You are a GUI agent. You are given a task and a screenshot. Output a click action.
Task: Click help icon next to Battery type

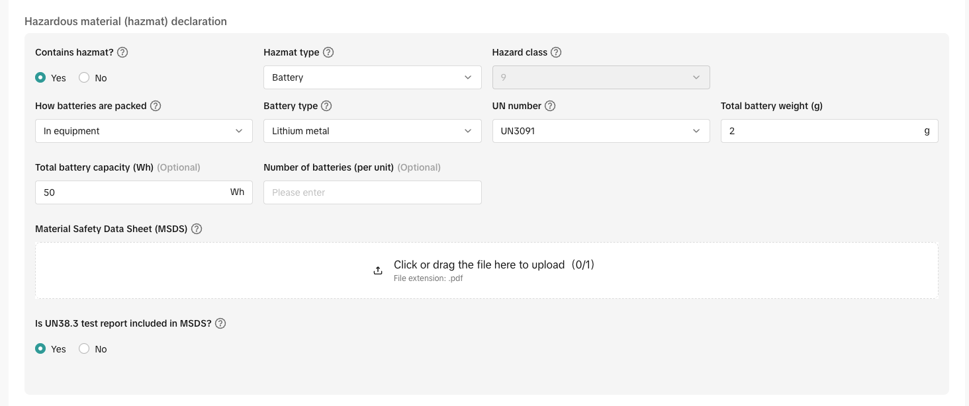[326, 106]
